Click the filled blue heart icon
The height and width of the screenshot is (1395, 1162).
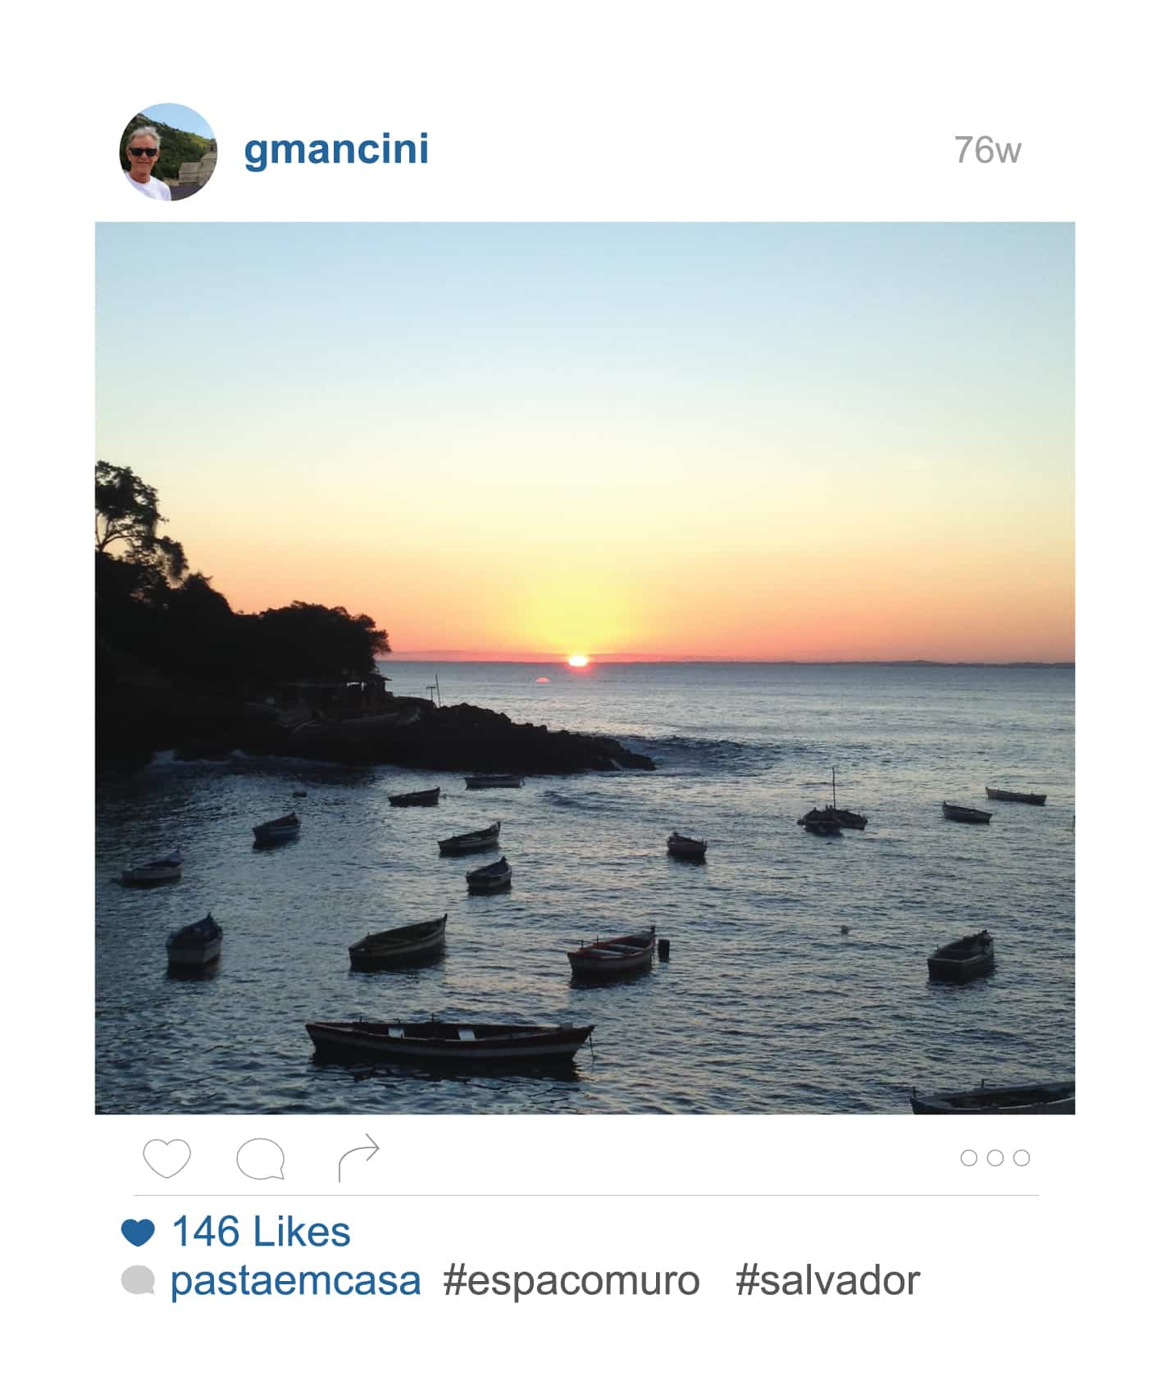click(x=138, y=1233)
